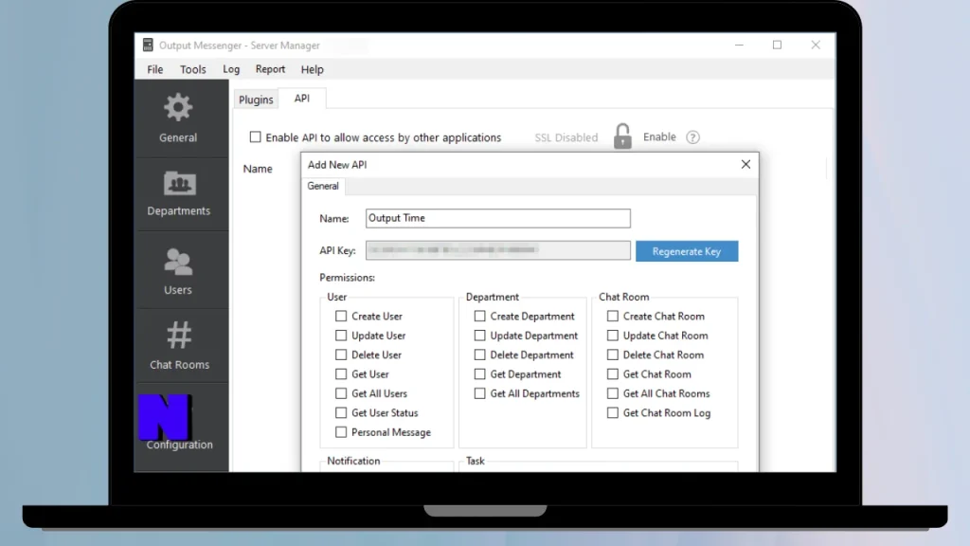
Task: Check the Get All Users permission
Action: 341,393
